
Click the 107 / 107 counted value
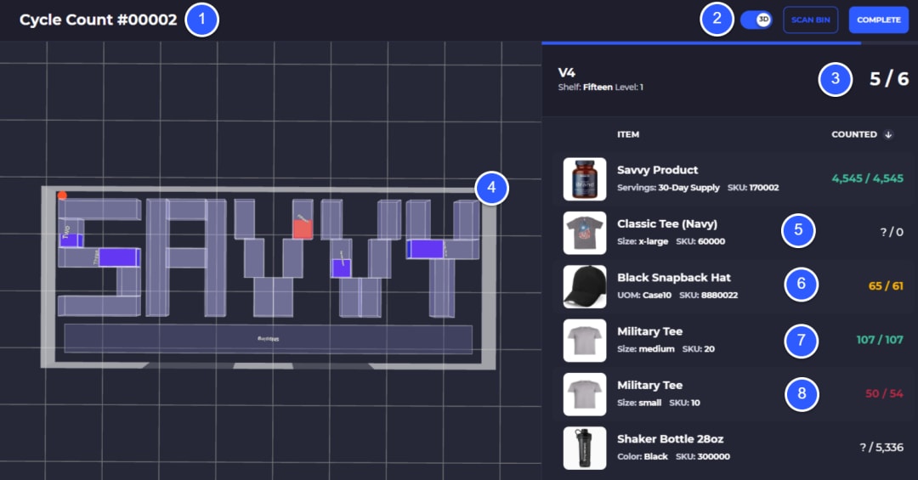pos(880,340)
